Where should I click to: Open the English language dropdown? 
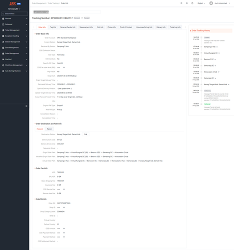(201, 3)
